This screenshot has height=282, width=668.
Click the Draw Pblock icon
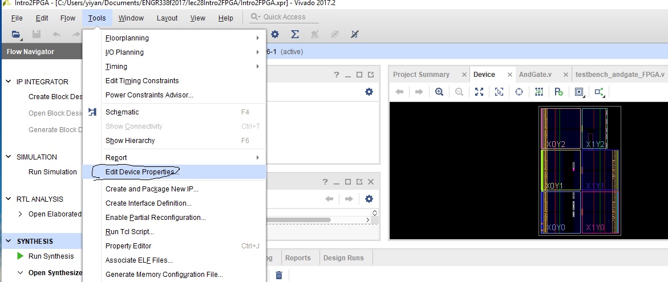559,92
